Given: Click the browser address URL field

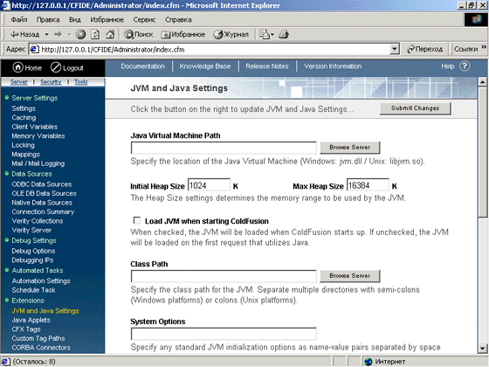Looking at the screenshot, I should (215, 49).
